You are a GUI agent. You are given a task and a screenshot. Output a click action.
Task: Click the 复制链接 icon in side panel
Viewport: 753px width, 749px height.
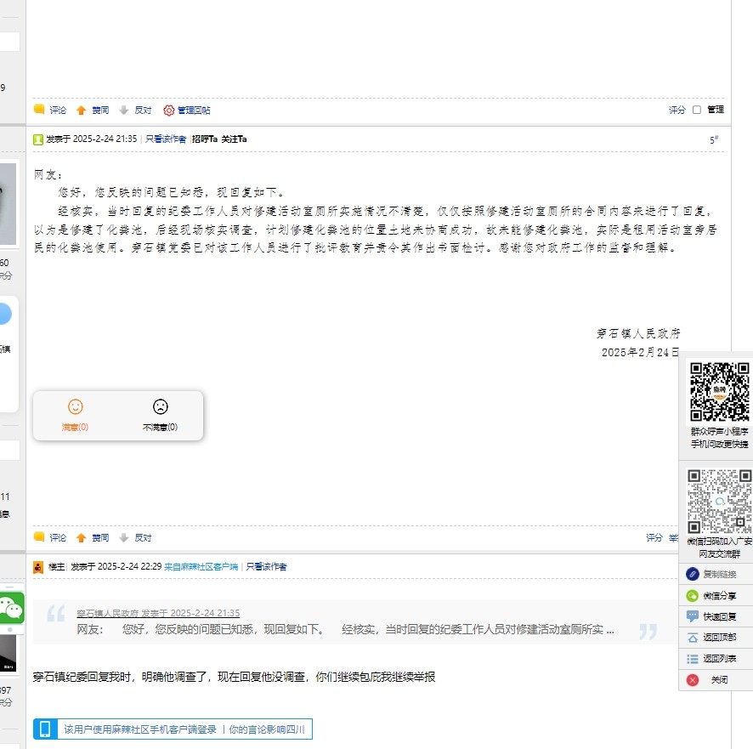click(x=693, y=575)
